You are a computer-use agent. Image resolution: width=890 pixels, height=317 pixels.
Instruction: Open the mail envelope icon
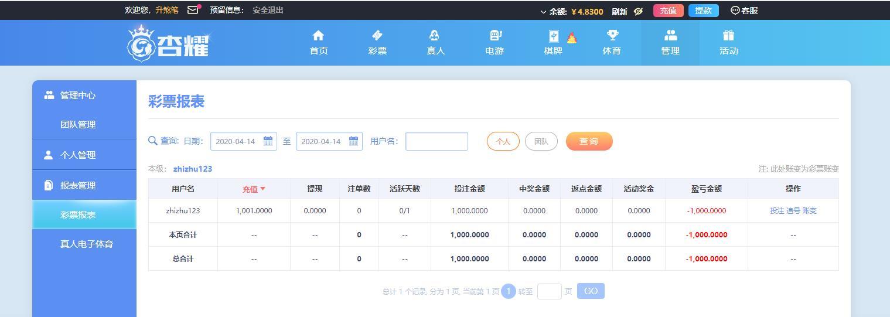[x=193, y=10]
